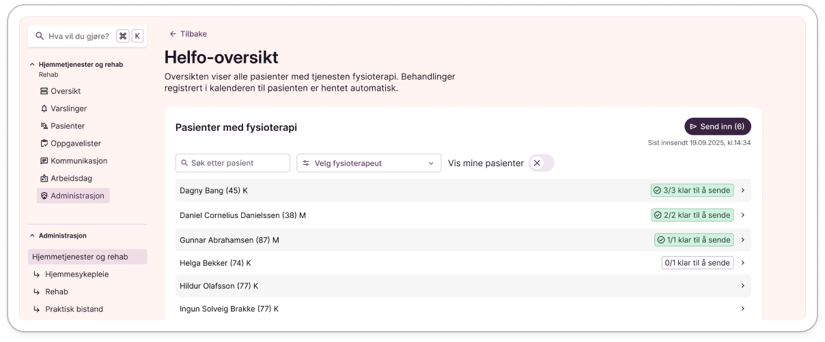Image resolution: width=825 pixels, height=342 pixels.
Task: Collapse the Hjemmetjenester og rehab section
Action: [x=32, y=65]
